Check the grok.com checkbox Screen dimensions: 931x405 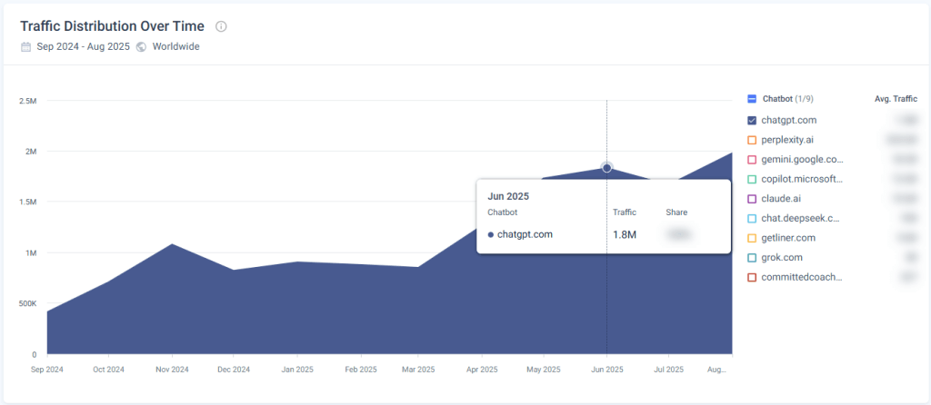[752, 258]
